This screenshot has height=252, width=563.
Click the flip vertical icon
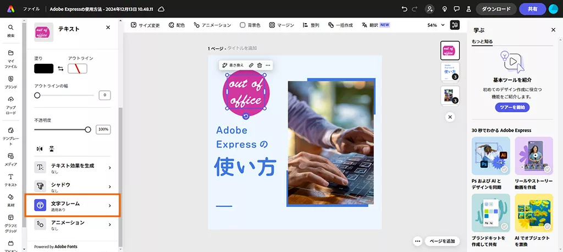52,149
